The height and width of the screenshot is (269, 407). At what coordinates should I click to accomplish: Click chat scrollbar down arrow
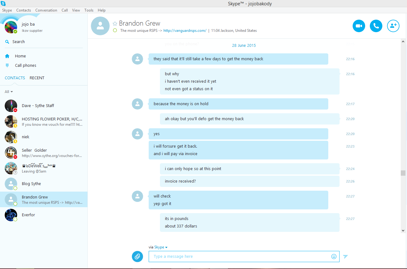click(403, 231)
